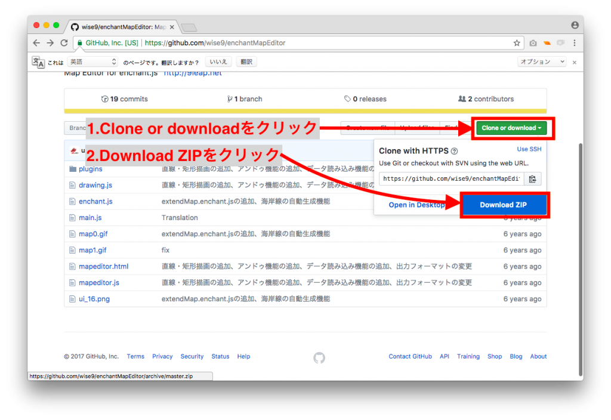Screen dimensions: 611x420
Task: Open the drawing.js file
Action: [x=95, y=185]
